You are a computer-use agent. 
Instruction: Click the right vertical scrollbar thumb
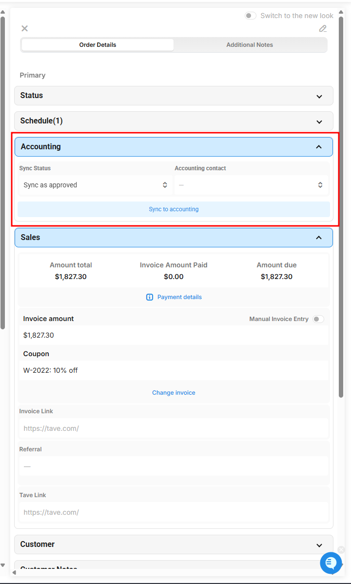pyautogui.click(x=341, y=207)
